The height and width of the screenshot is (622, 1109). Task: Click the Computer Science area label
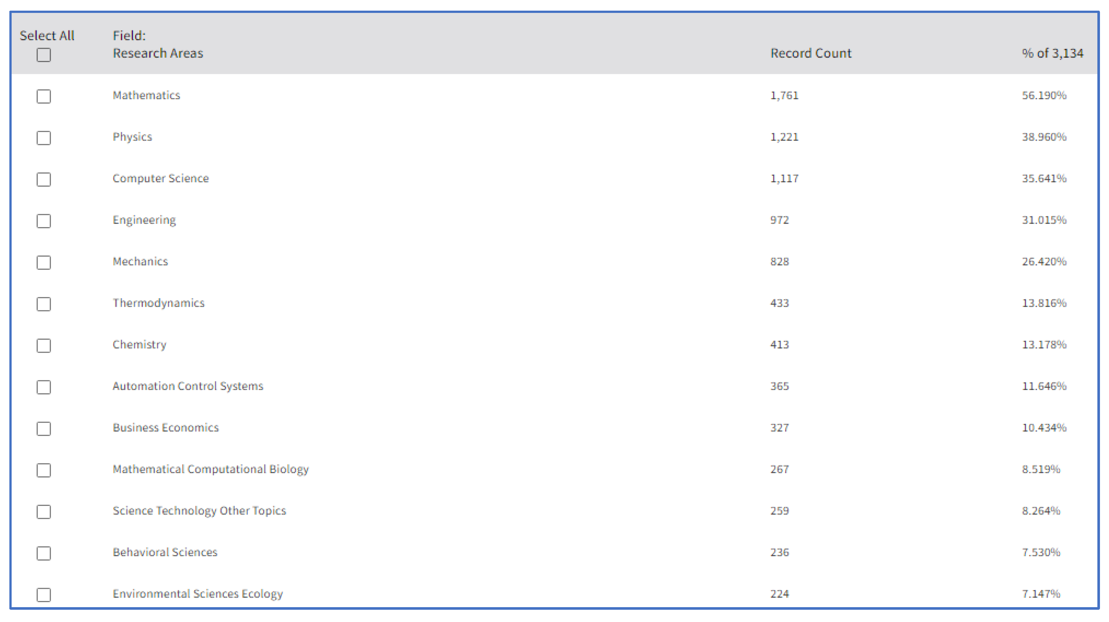pos(161,178)
